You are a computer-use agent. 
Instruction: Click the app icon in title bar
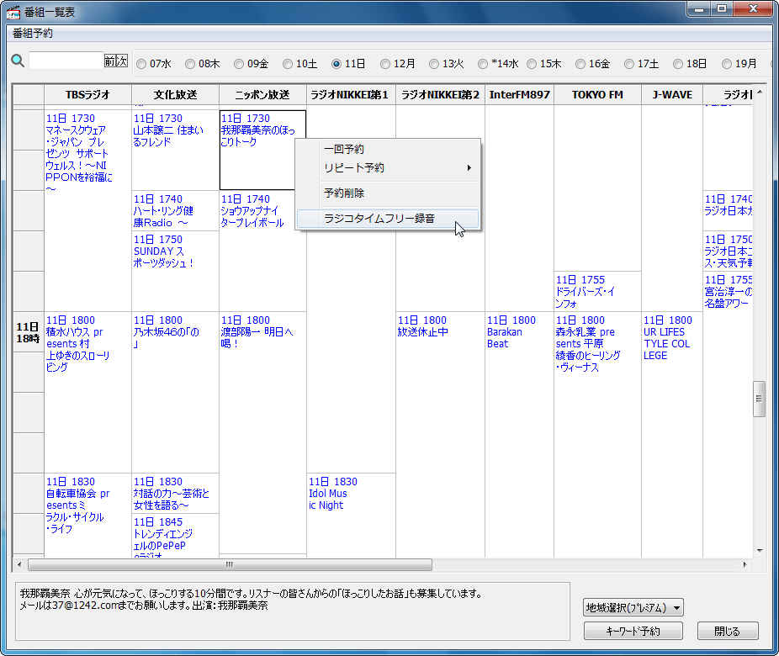click(13, 12)
